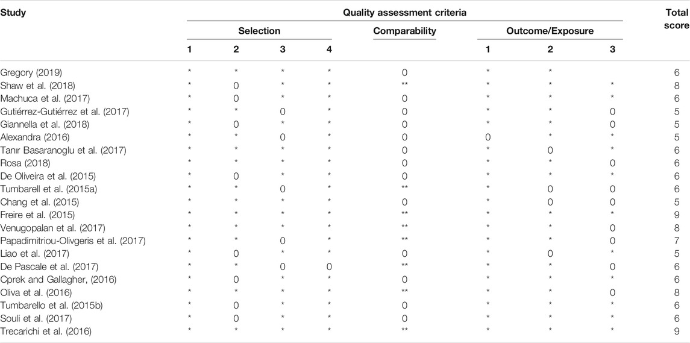Select Trecarichi et al. (2016) study name
This screenshot has width=690, height=343.
tap(46, 332)
